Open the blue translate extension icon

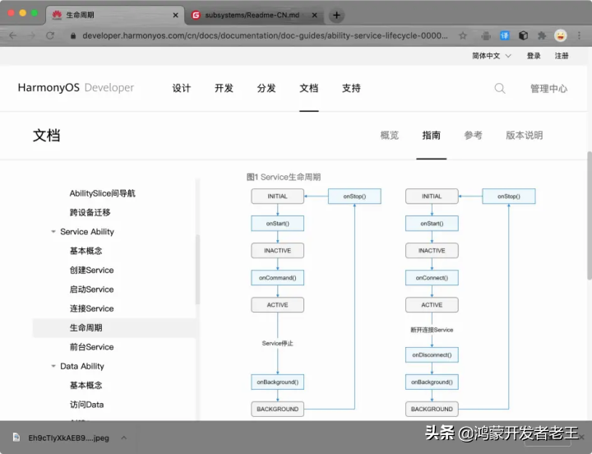pos(504,36)
